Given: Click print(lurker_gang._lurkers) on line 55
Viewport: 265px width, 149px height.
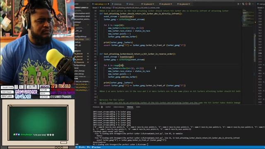Looking at the screenshot, I should click(x=118, y=83).
